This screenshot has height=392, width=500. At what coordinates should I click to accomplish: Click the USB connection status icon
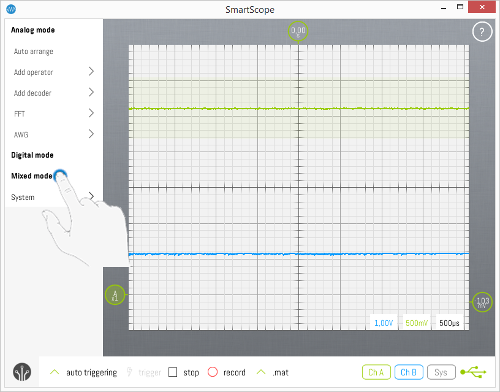click(474, 372)
